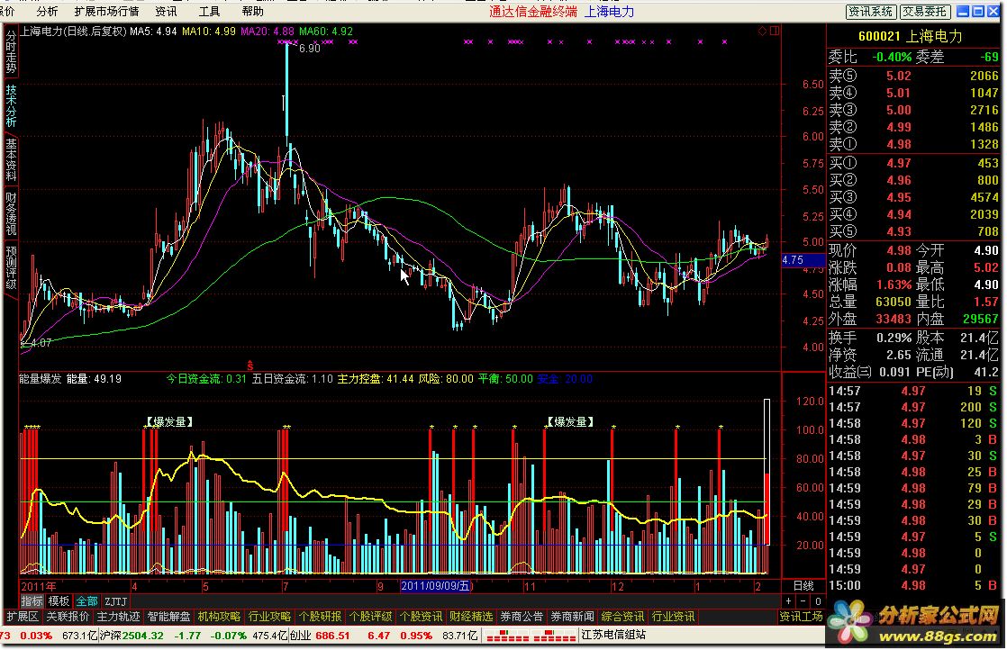Click the split-pane square icon above the price scale
The height and width of the screenshot is (650, 1007).
tap(776, 31)
